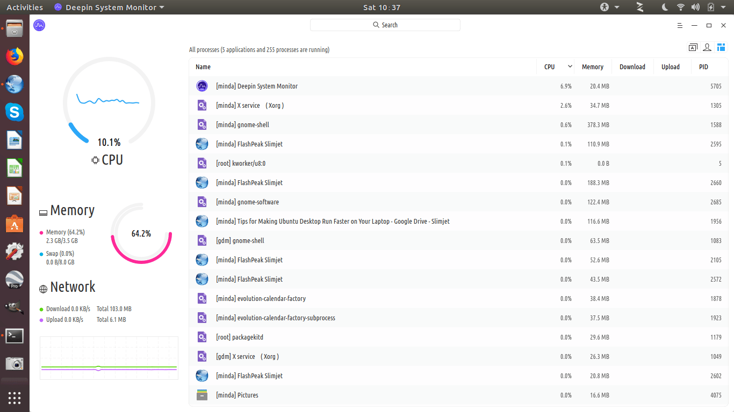Click the Upload 0.0 KB/s label
Image resolution: width=734 pixels, height=412 pixels.
[x=64, y=320]
